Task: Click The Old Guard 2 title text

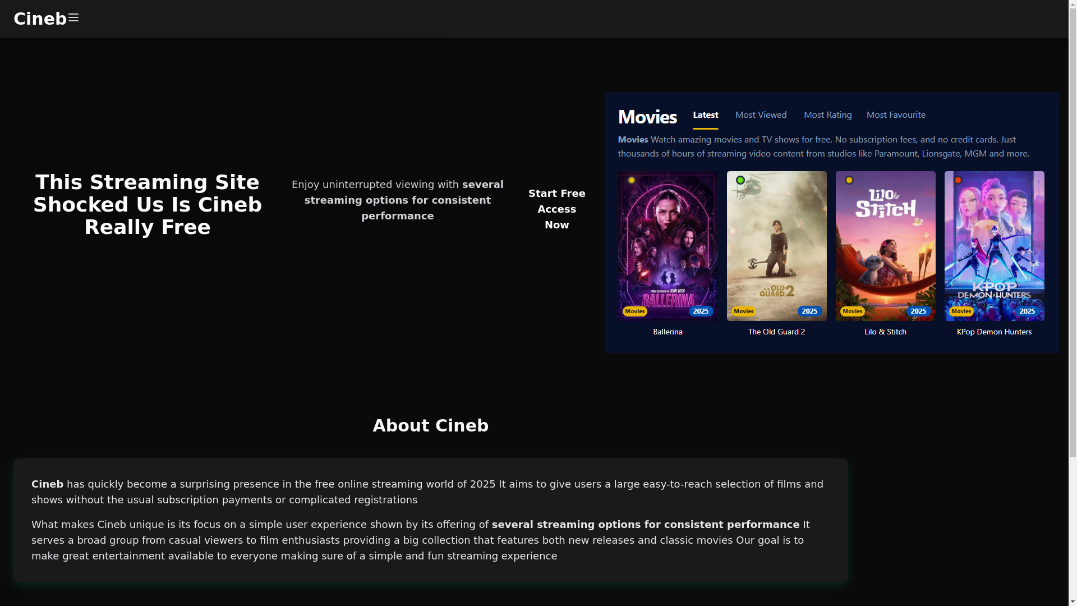Action: [x=776, y=332]
